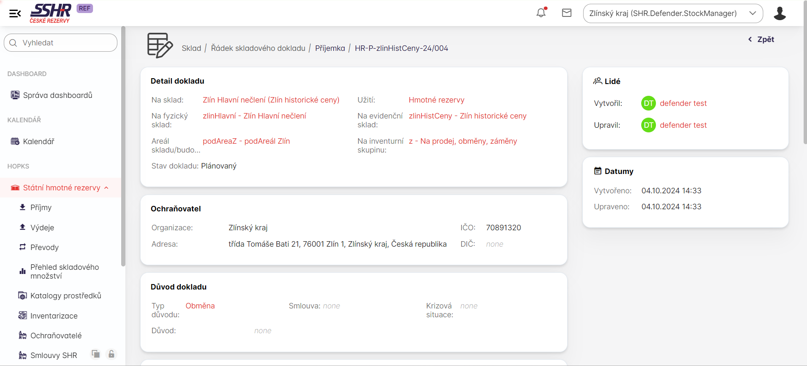Click the document edit icon in breadcrumb
Screen dimensions: 807x366
tap(160, 45)
